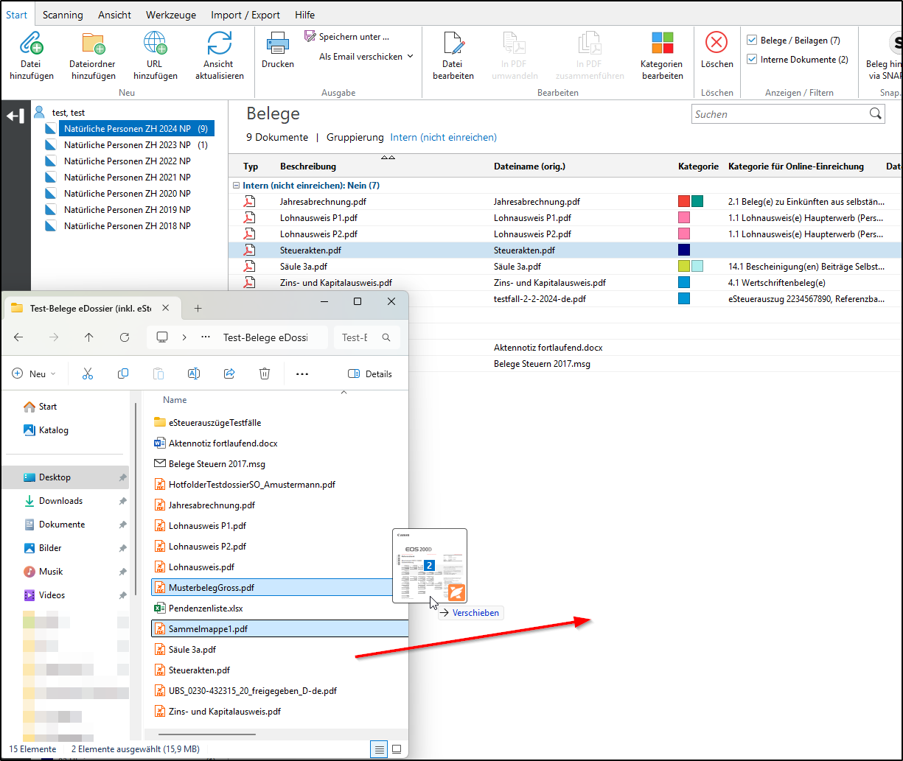Click the Explorer share icon
The width and height of the screenshot is (903, 761).
229,374
